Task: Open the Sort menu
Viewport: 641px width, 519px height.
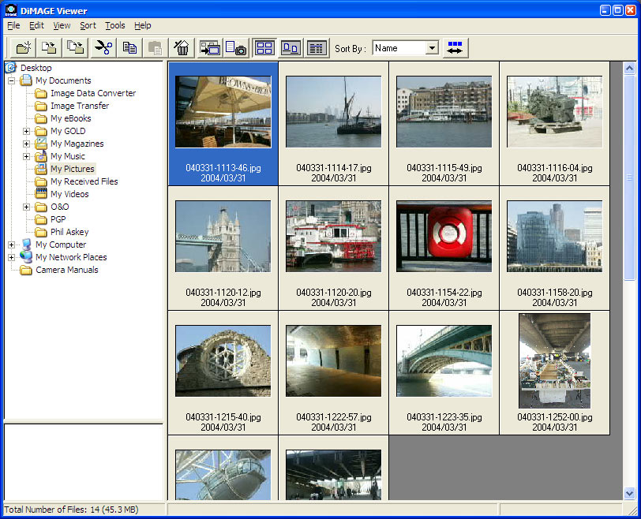Action: [x=88, y=25]
